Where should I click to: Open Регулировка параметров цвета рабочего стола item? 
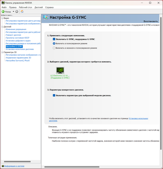pos(23,32)
